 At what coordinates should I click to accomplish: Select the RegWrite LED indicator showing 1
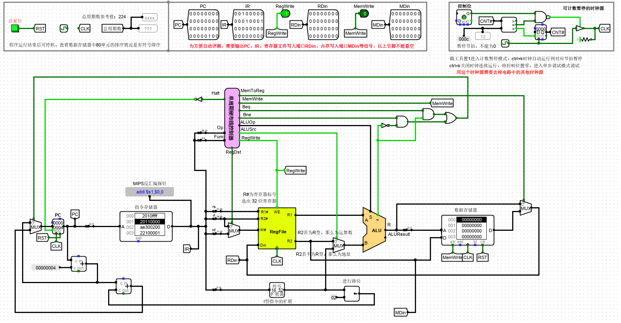coord(285,14)
